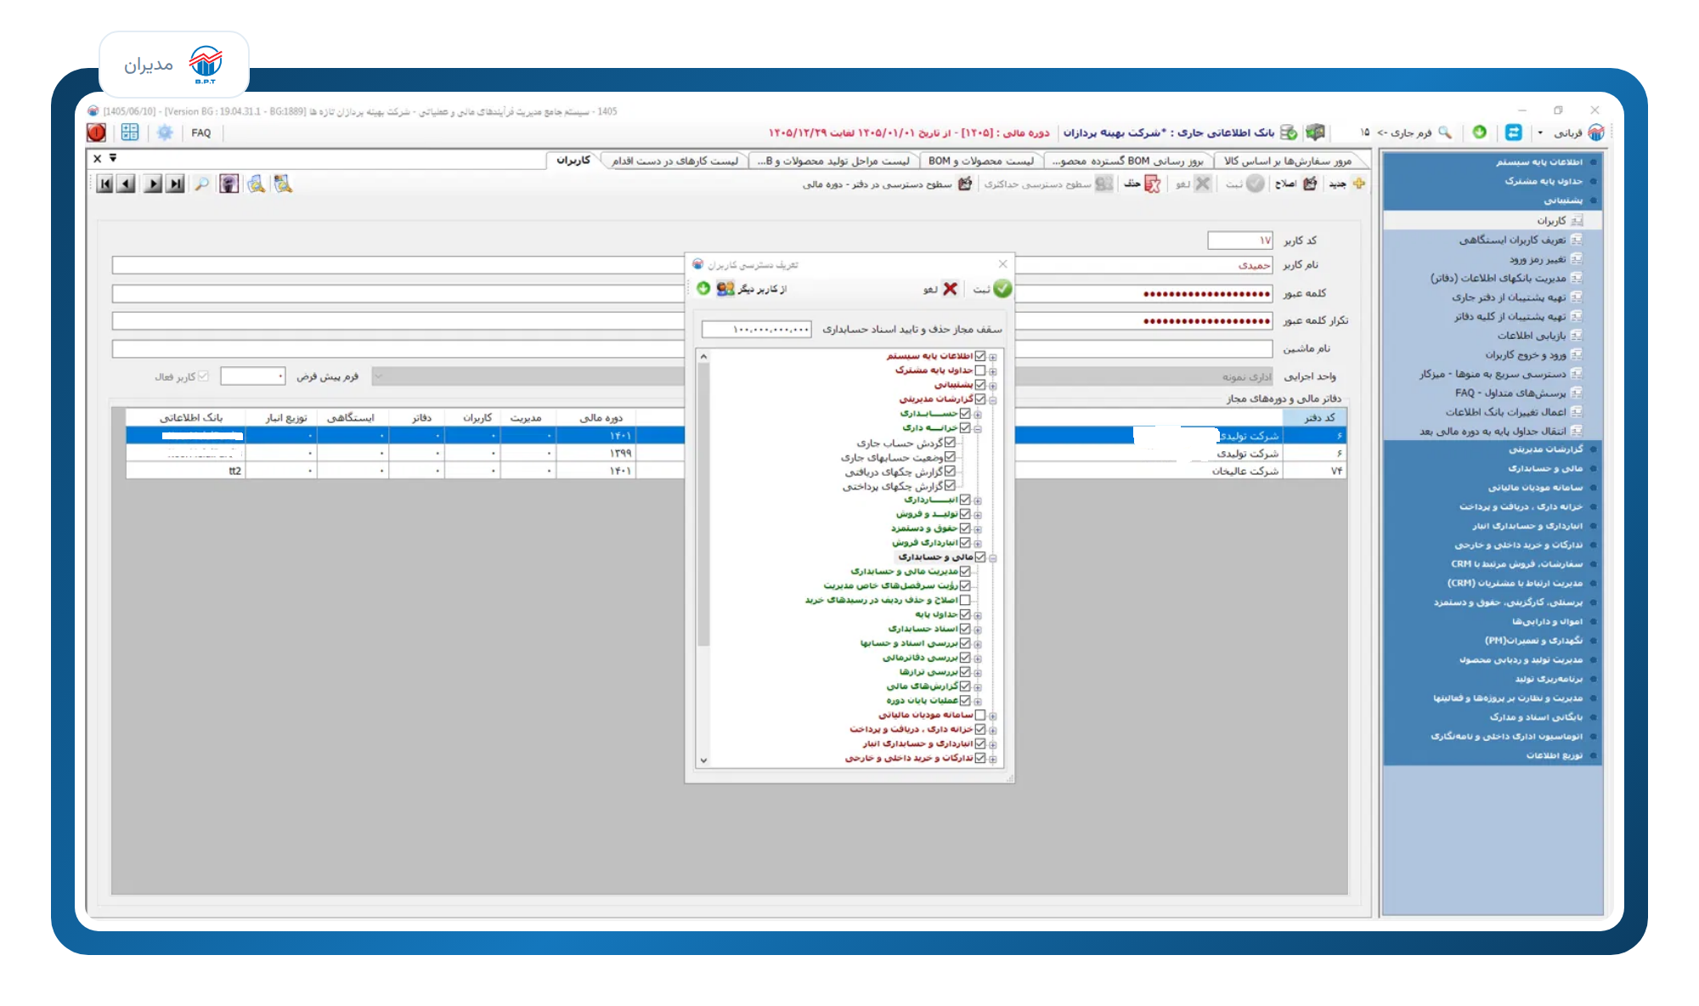Click the جدید new record button

(1347, 184)
